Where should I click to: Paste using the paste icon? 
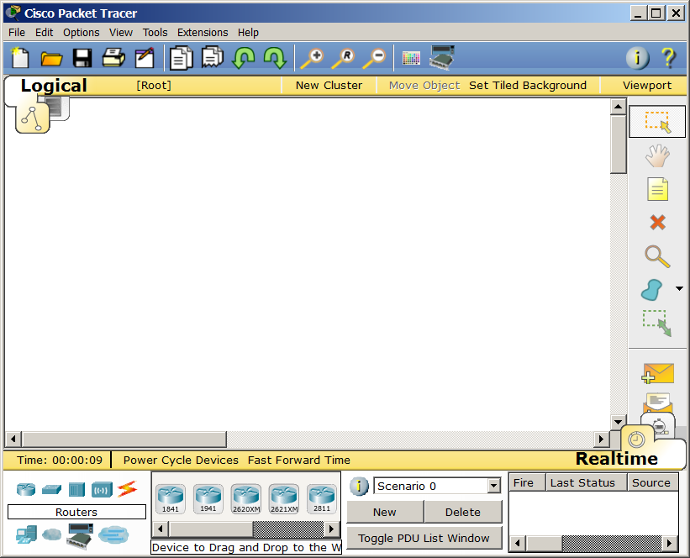[x=213, y=58]
